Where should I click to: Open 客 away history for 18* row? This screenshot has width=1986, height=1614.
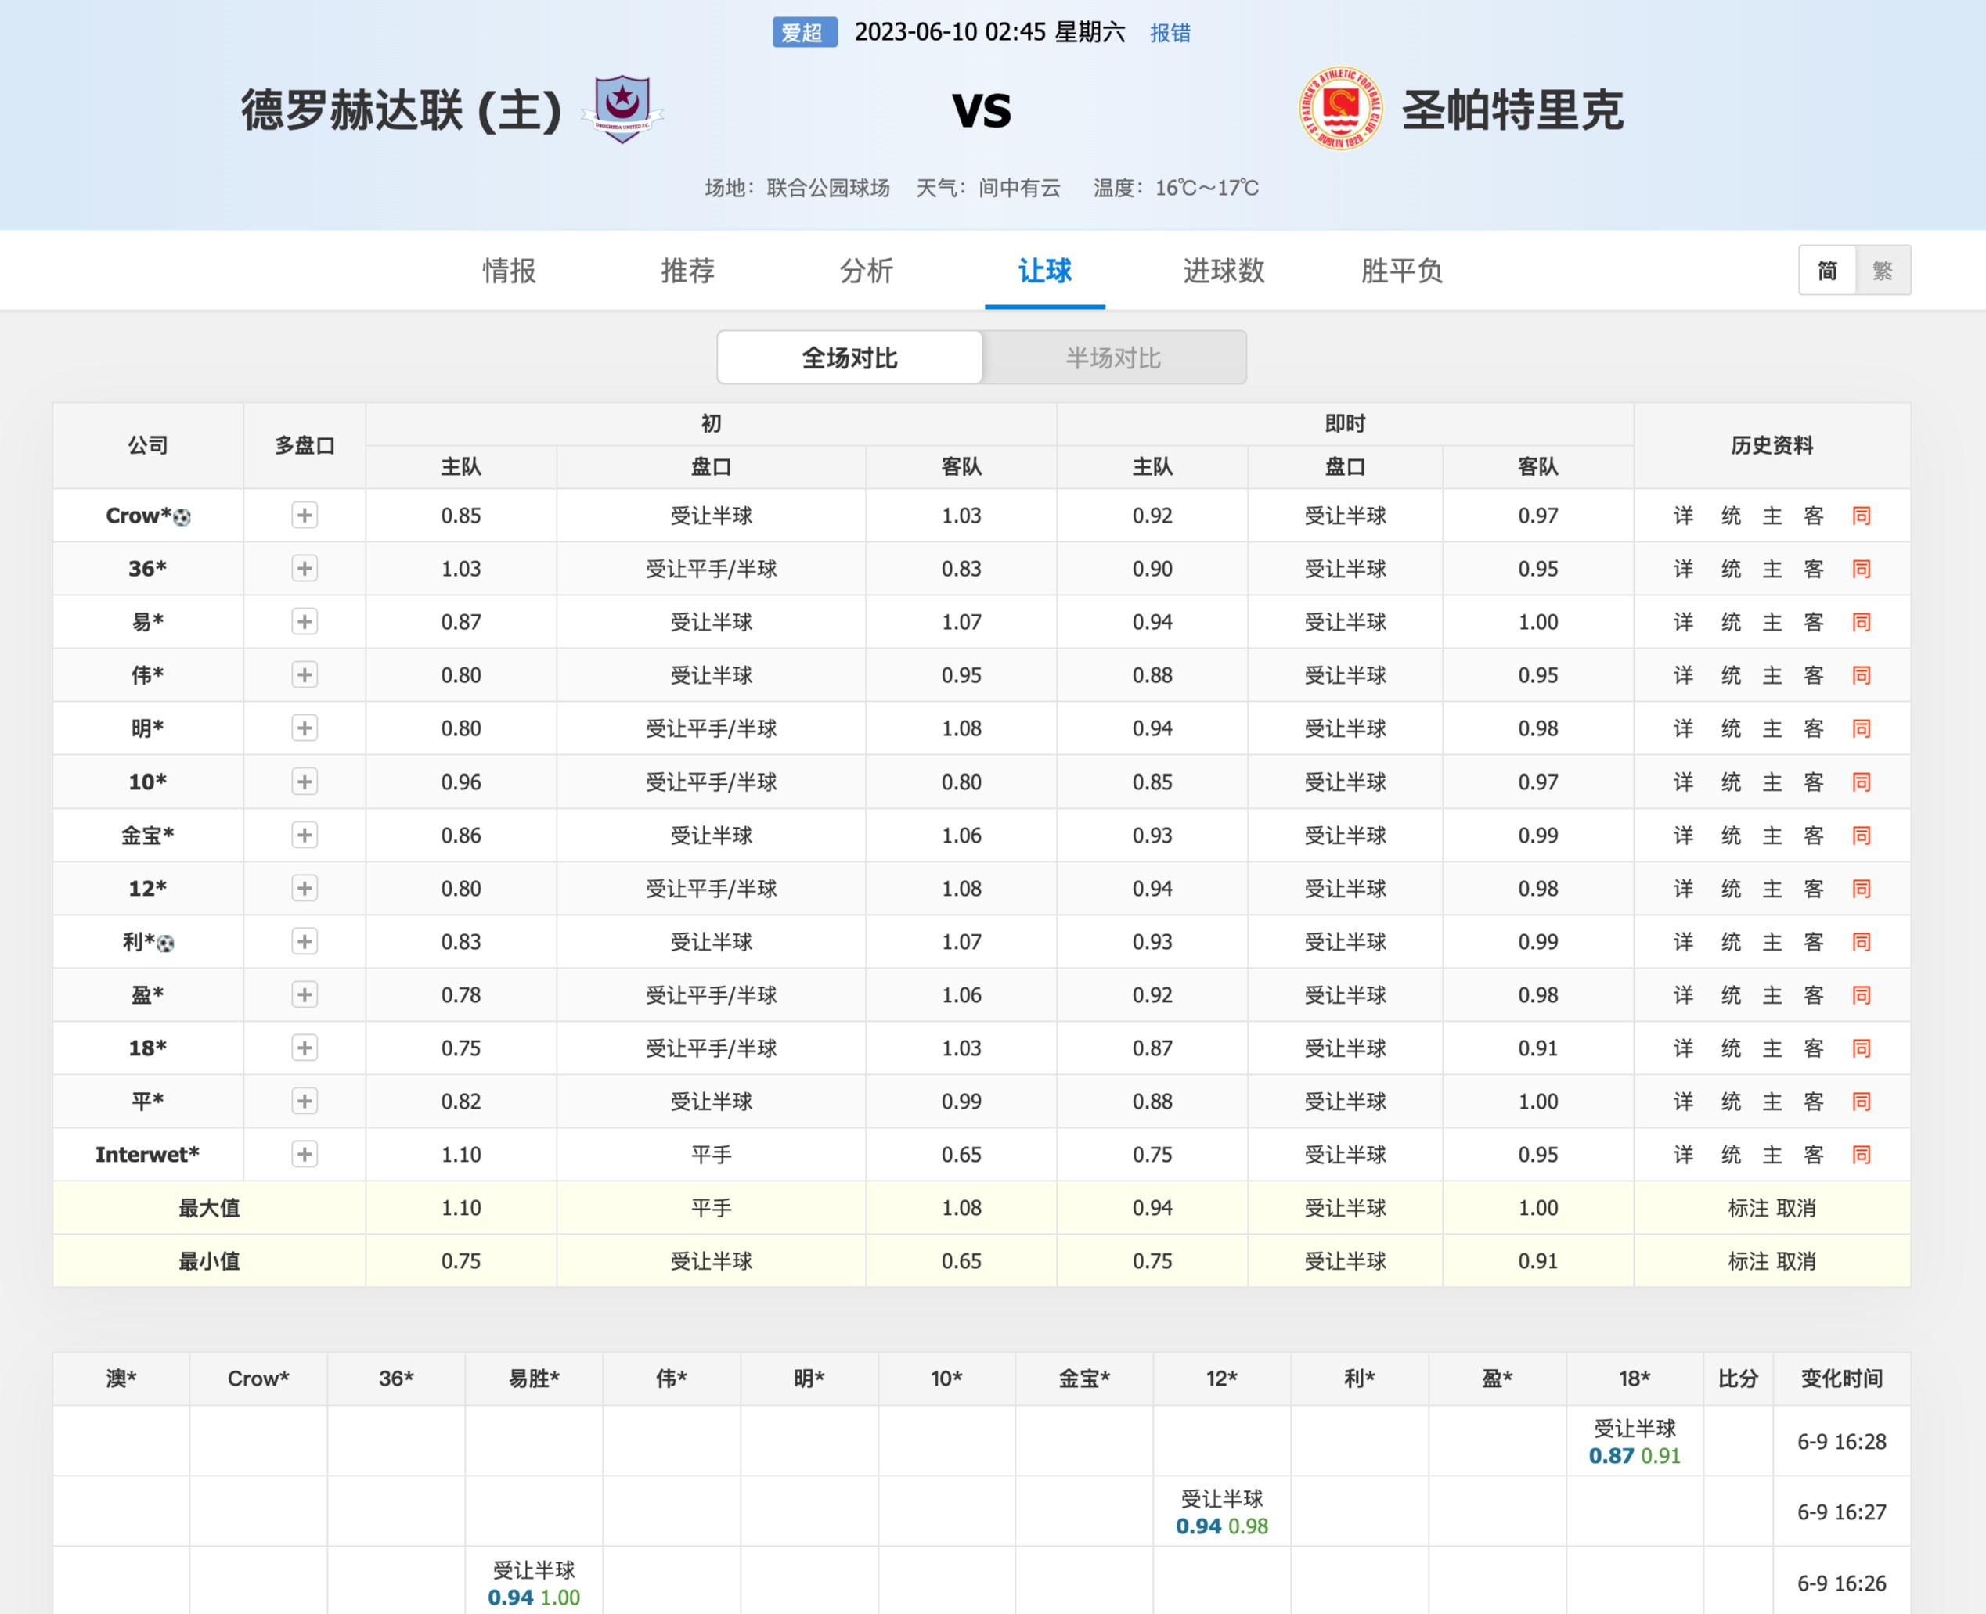coord(1814,1048)
